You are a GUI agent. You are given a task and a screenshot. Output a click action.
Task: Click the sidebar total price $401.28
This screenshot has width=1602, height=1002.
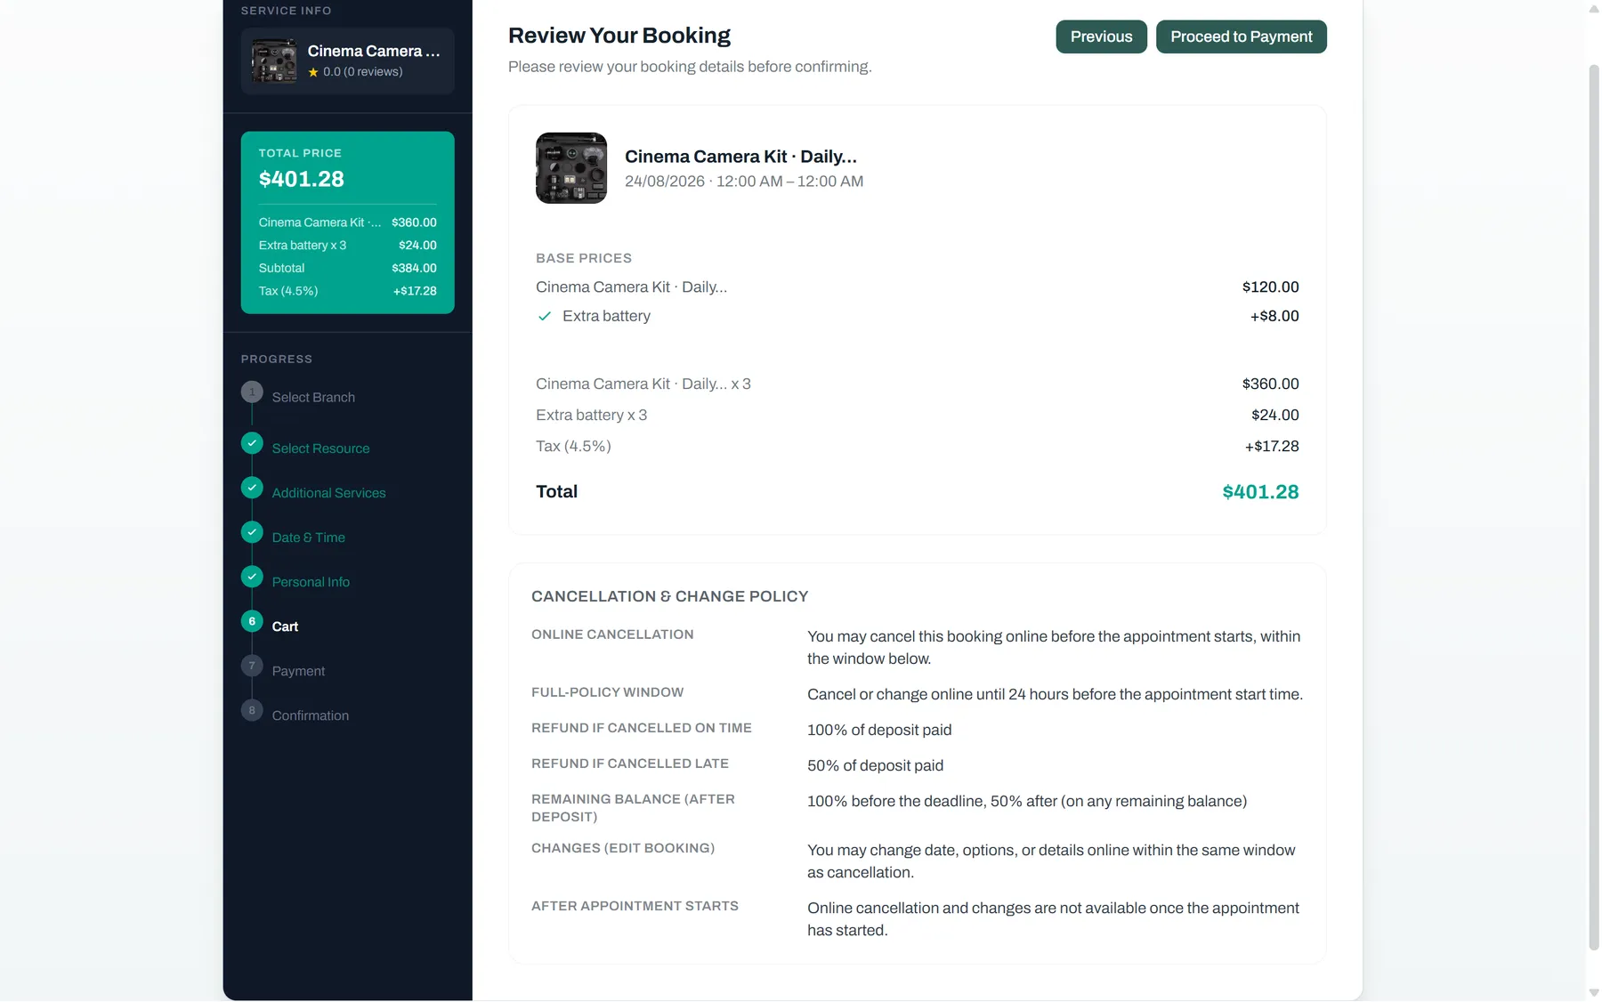click(x=301, y=179)
